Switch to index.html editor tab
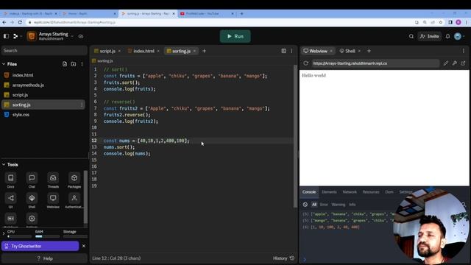471x265 pixels. point(144,51)
